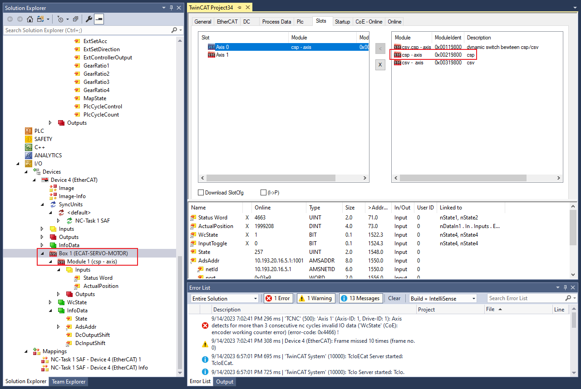The image size is (581, 389).
Task: Toggle the (I->P) checkbox
Action: [x=264, y=193]
